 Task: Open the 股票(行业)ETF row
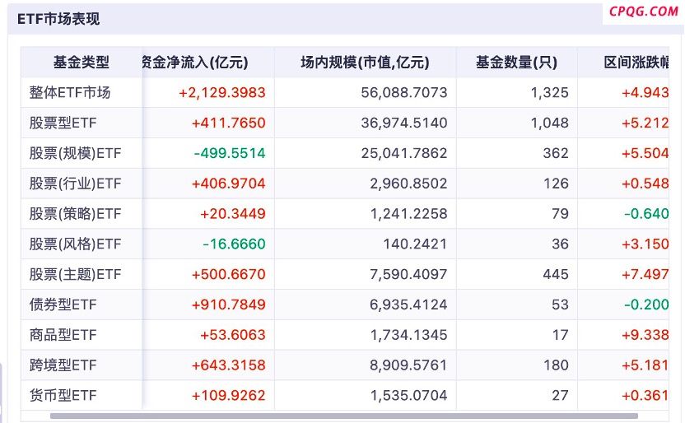click(x=75, y=184)
